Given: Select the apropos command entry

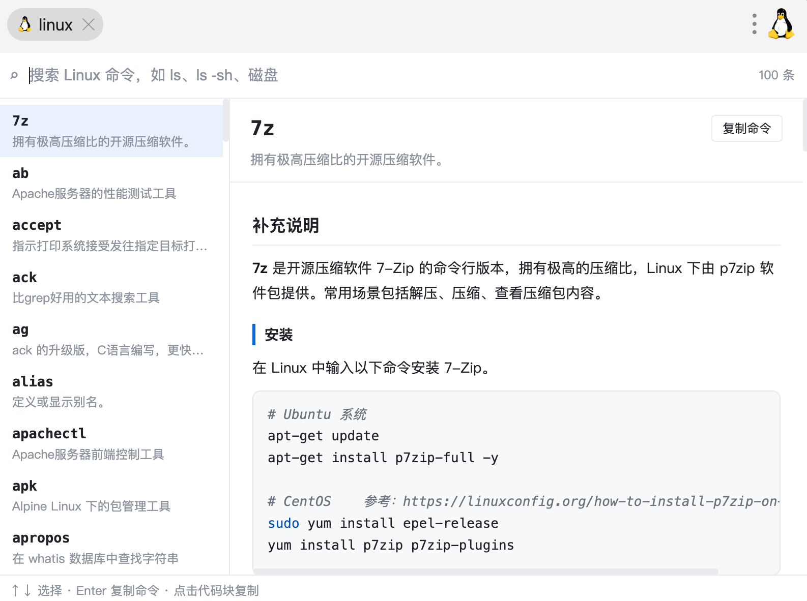Looking at the screenshot, I should pos(111,548).
